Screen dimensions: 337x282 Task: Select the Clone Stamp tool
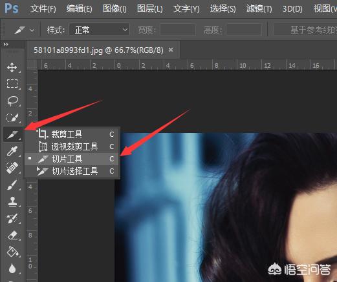pyautogui.click(x=12, y=202)
